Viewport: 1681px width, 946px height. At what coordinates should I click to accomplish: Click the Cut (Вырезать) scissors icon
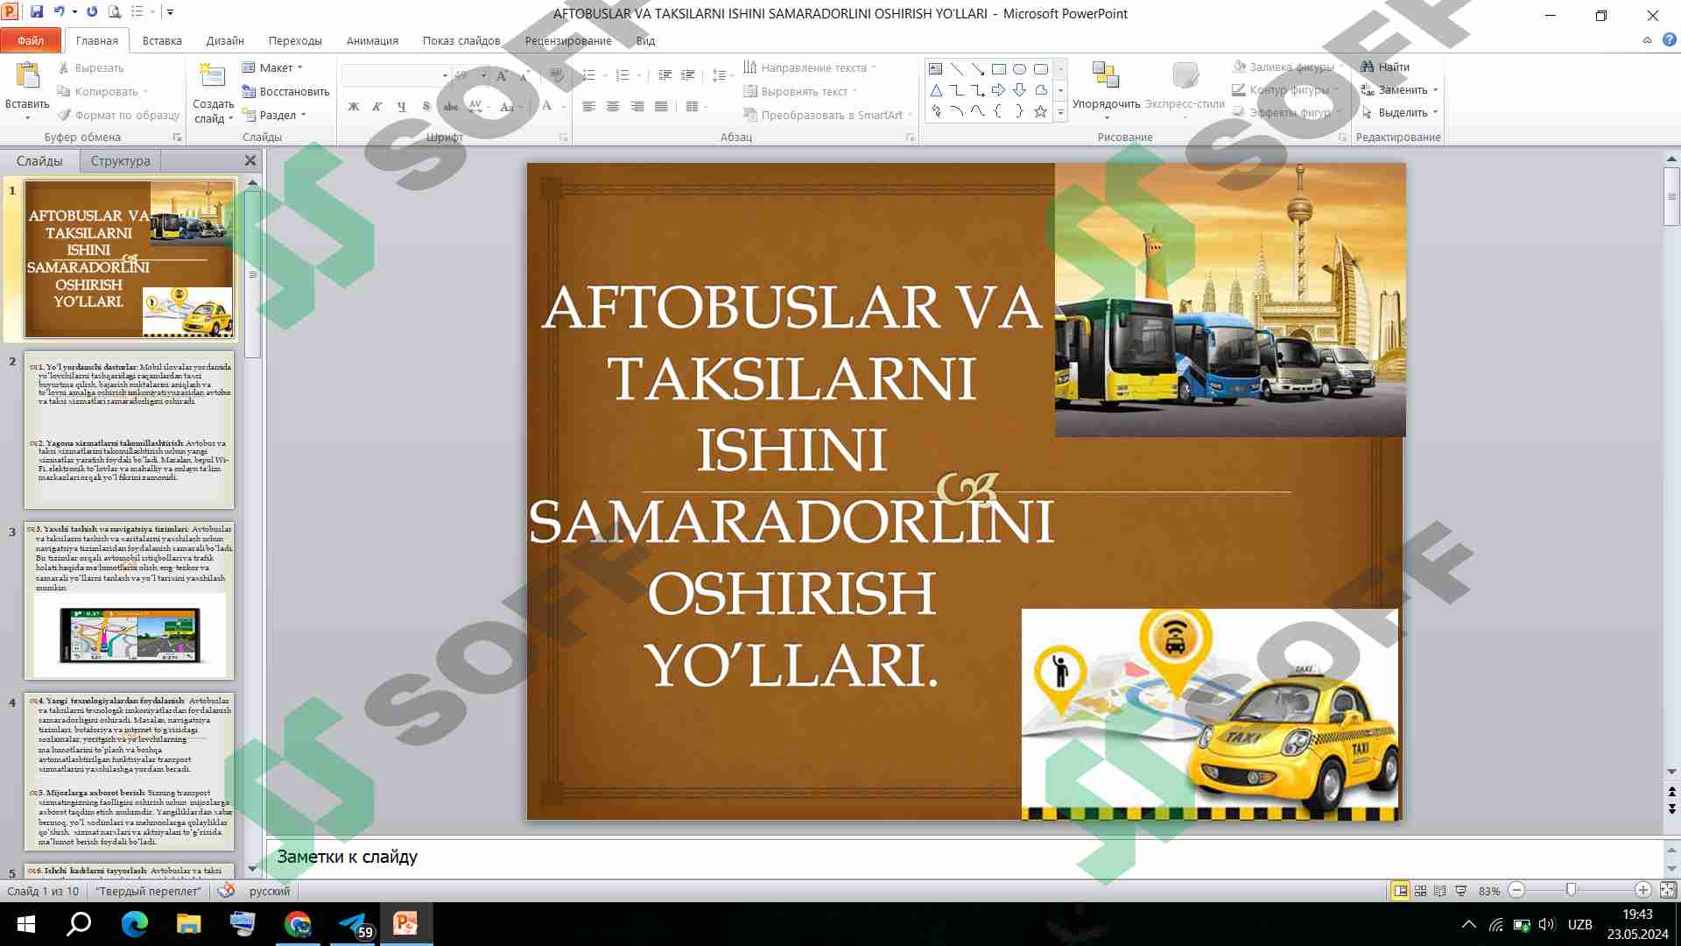(x=64, y=67)
